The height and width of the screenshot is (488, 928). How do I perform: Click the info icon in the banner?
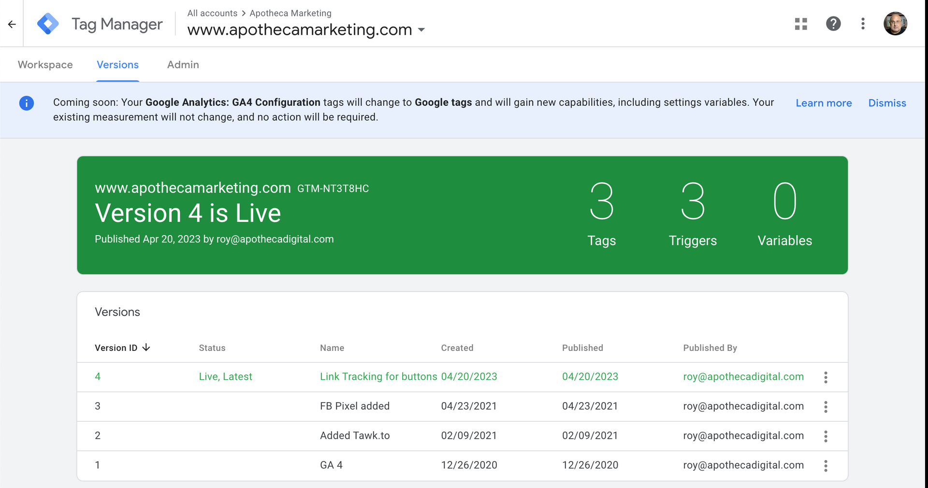click(x=27, y=103)
